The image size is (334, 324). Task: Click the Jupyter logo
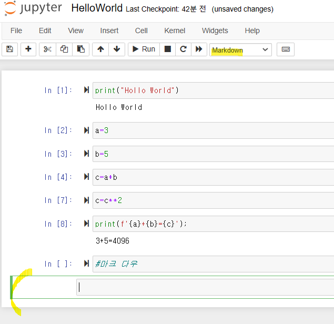[x=33, y=8]
